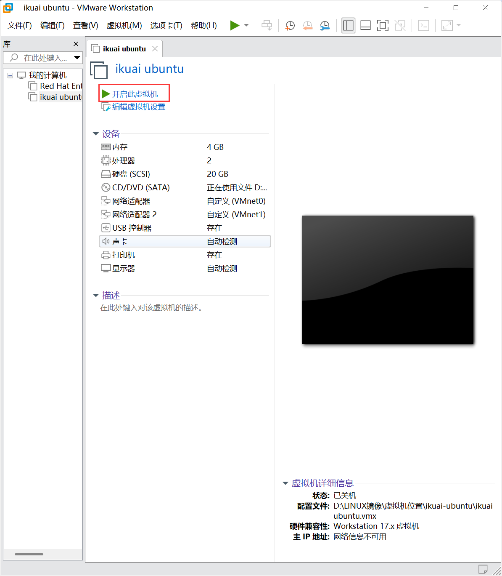Open the 文件(F) menu
Screen dimensions: 502x576
pyautogui.click(x=20, y=26)
